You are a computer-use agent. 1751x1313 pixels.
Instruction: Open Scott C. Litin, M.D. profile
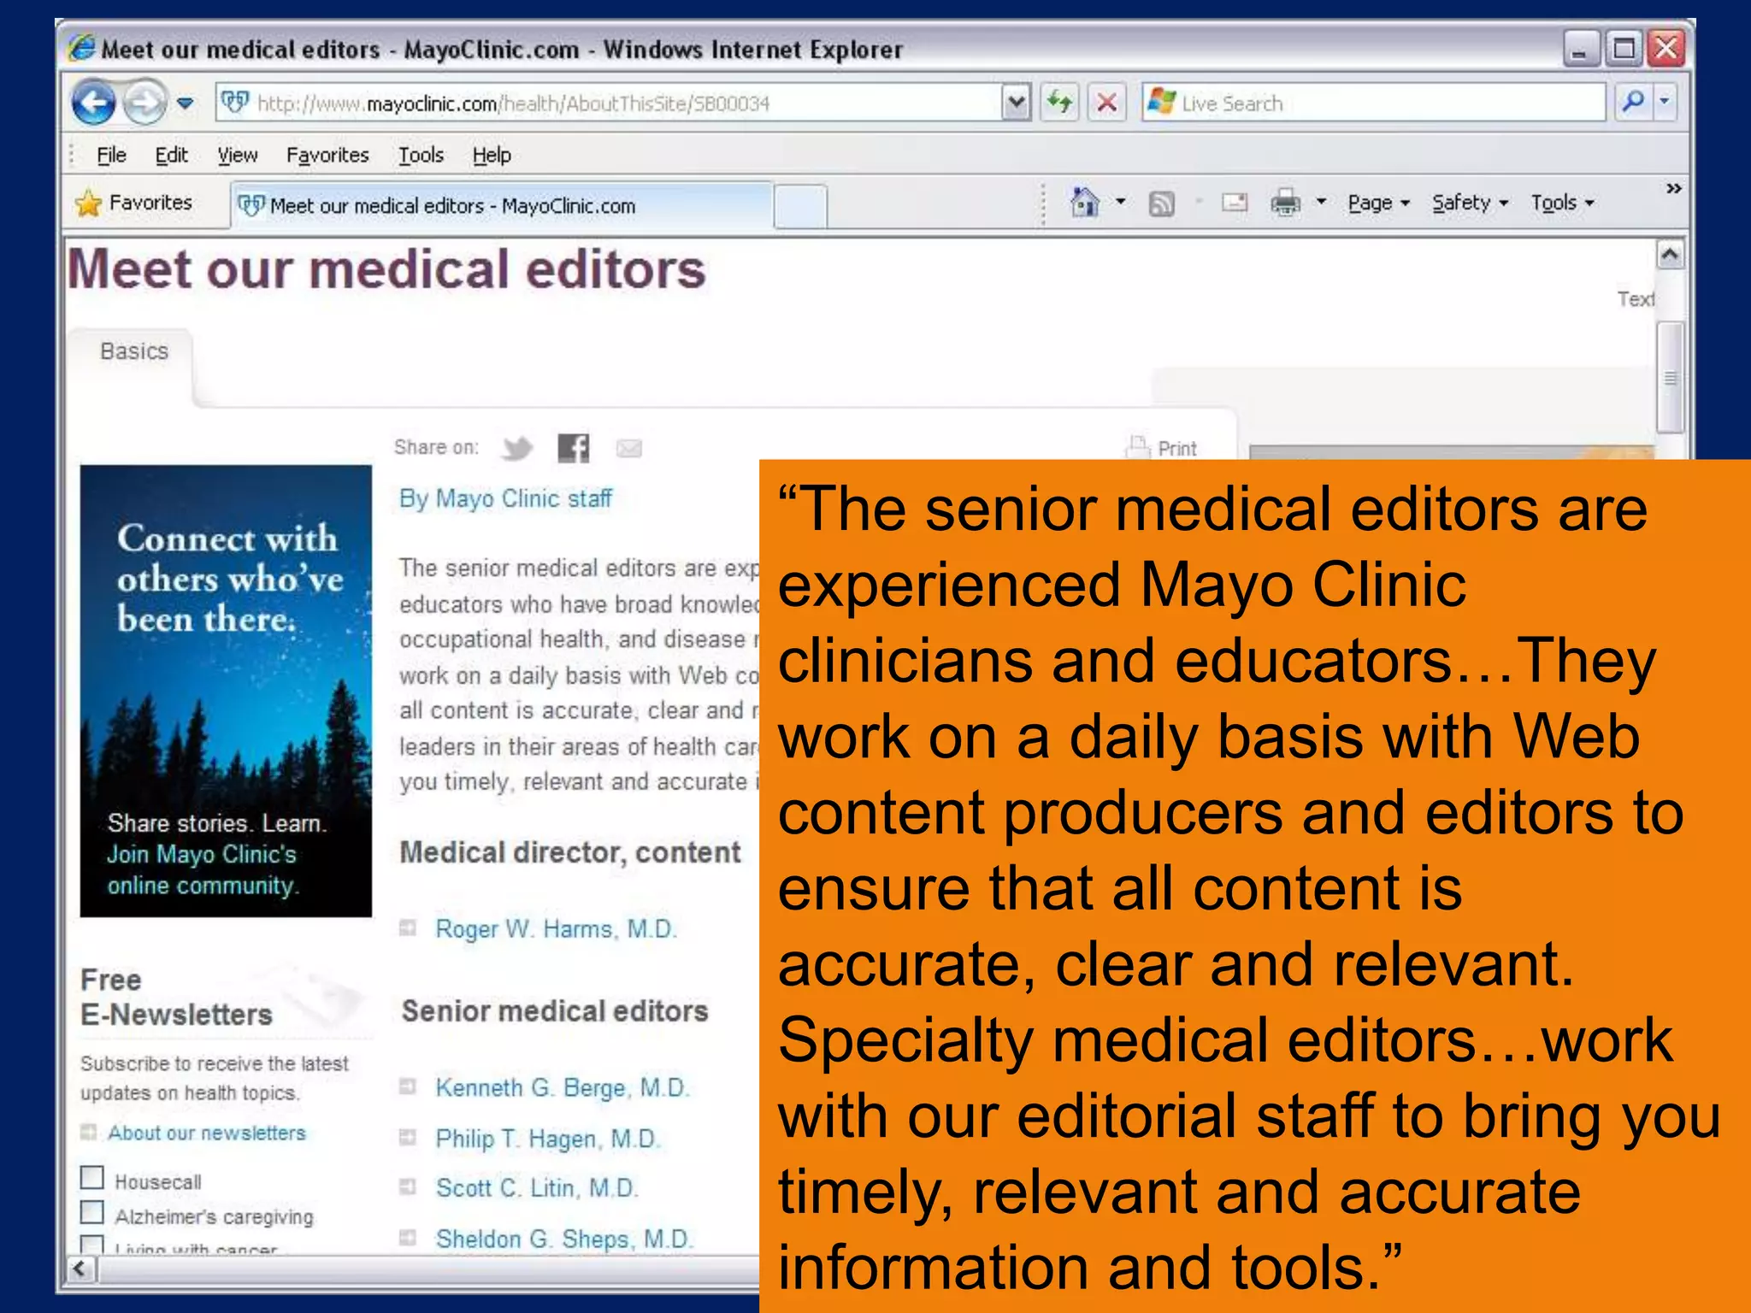pos(537,1188)
